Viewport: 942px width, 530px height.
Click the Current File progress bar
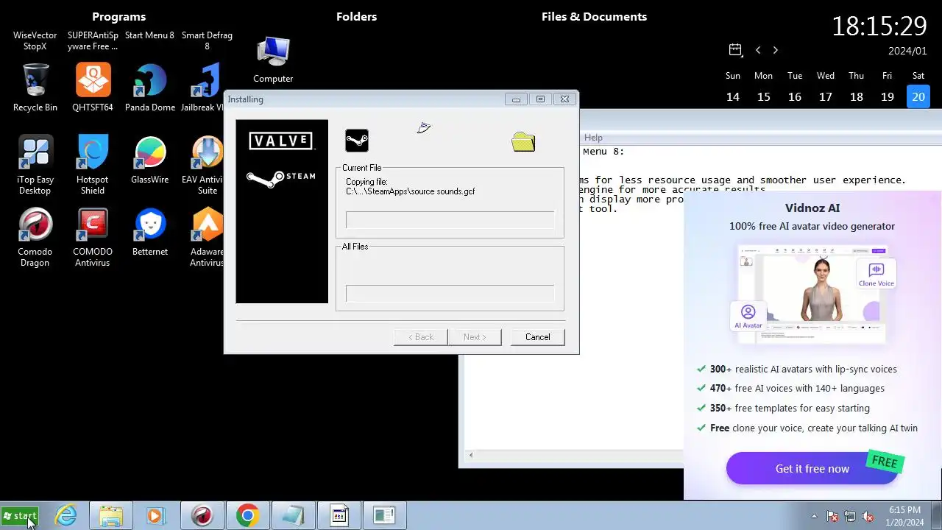tap(450, 219)
